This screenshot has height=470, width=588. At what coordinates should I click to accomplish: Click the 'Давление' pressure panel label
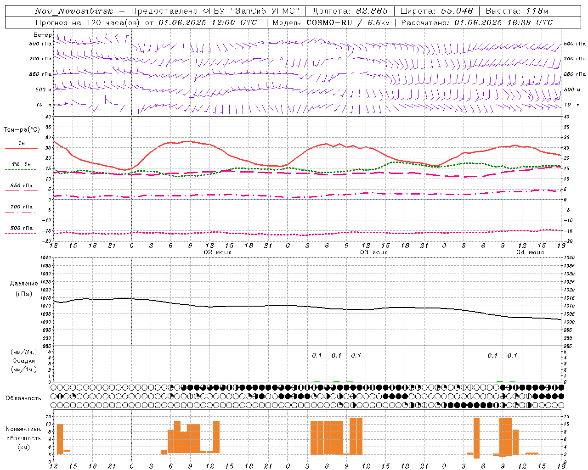pos(24,283)
